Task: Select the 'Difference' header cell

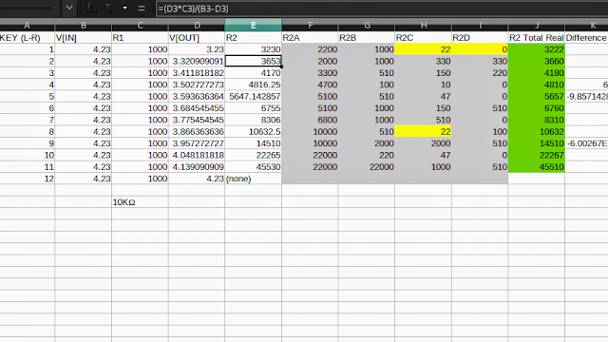Action: pyautogui.click(x=586, y=38)
